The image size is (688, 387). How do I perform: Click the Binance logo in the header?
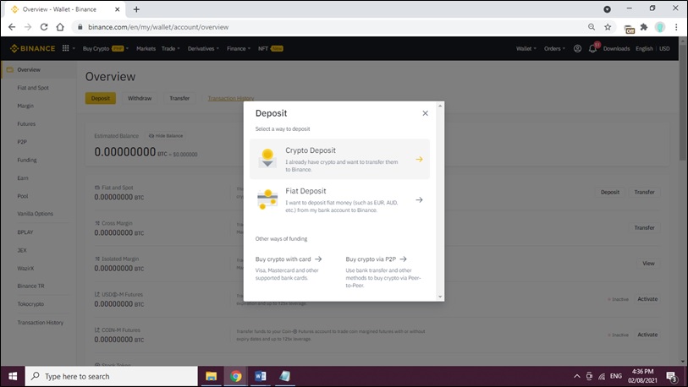tap(33, 48)
